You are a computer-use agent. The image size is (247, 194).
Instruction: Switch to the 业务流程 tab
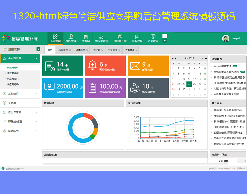pyautogui.click(x=112, y=50)
